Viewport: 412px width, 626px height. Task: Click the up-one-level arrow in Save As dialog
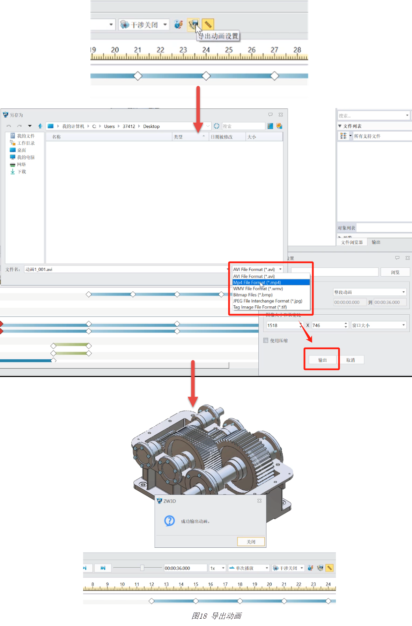point(40,126)
